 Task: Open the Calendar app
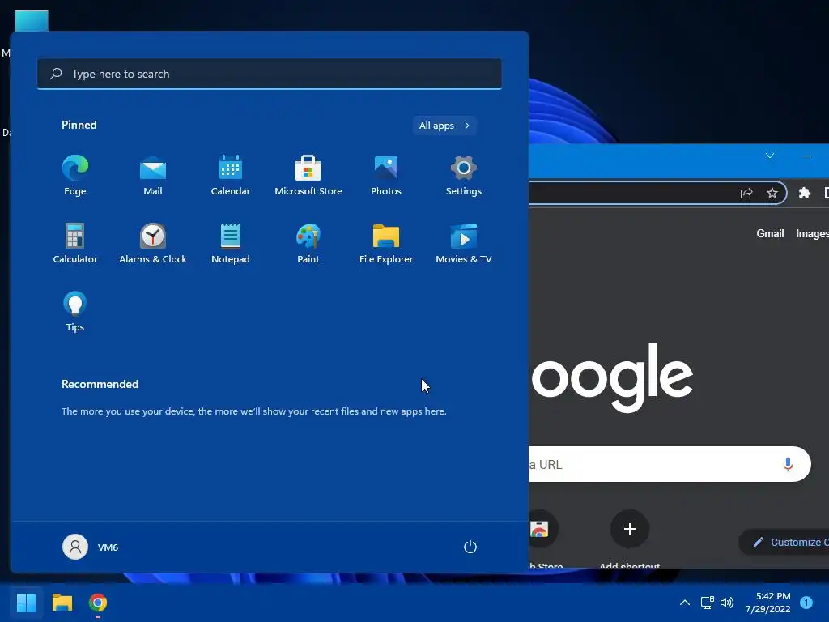tap(231, 176)
